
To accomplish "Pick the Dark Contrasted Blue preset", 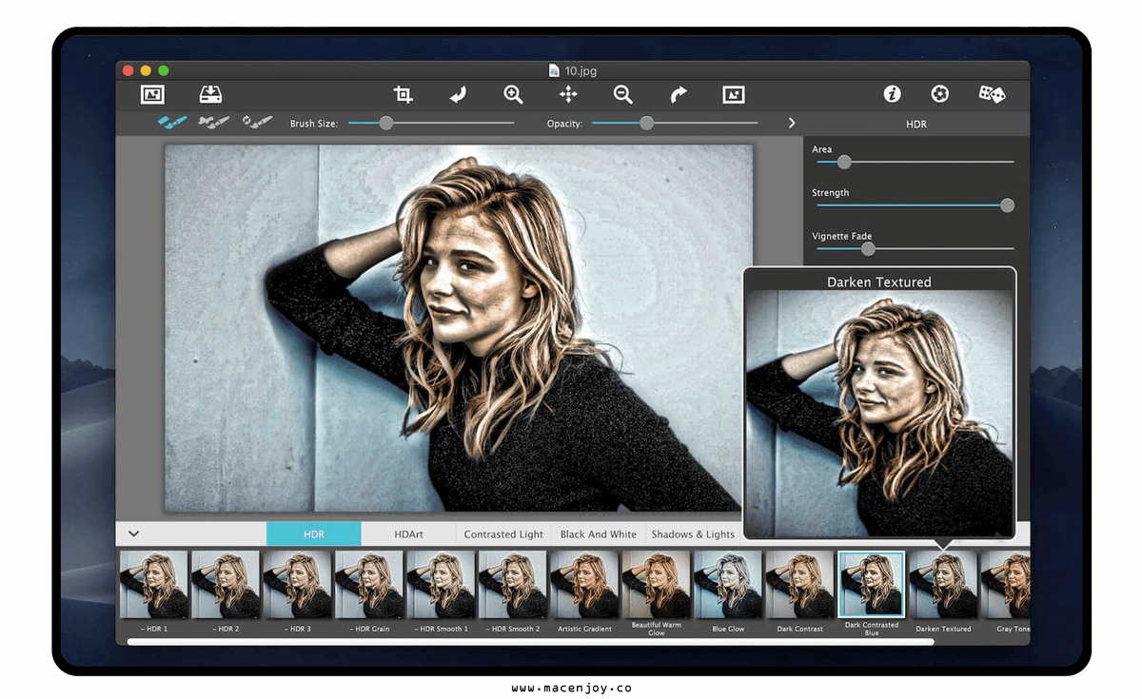I will pos(871,585).
